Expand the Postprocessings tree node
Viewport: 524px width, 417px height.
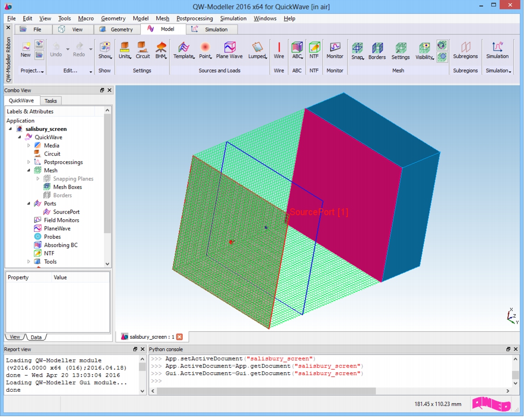pos(29,162)
